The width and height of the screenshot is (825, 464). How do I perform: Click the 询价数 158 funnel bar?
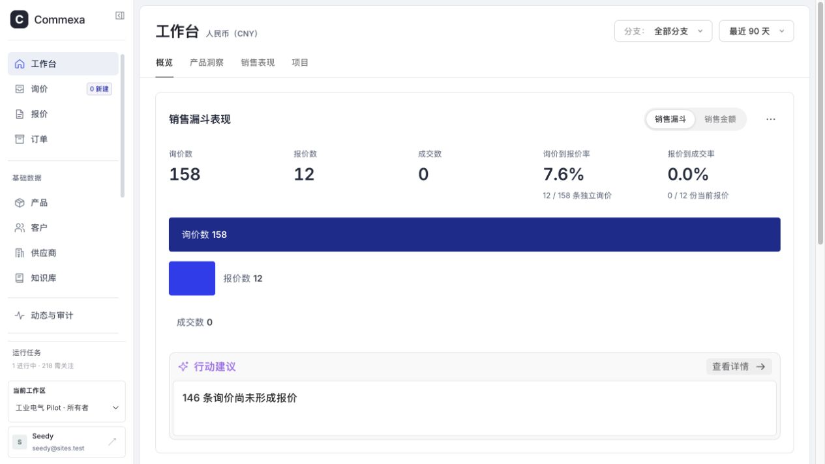[x=475, y=235]
